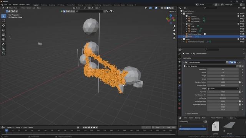The image size is (246, 138).
Task: Select the Cursor tool in left toolbar
Action: pos(3,21)
